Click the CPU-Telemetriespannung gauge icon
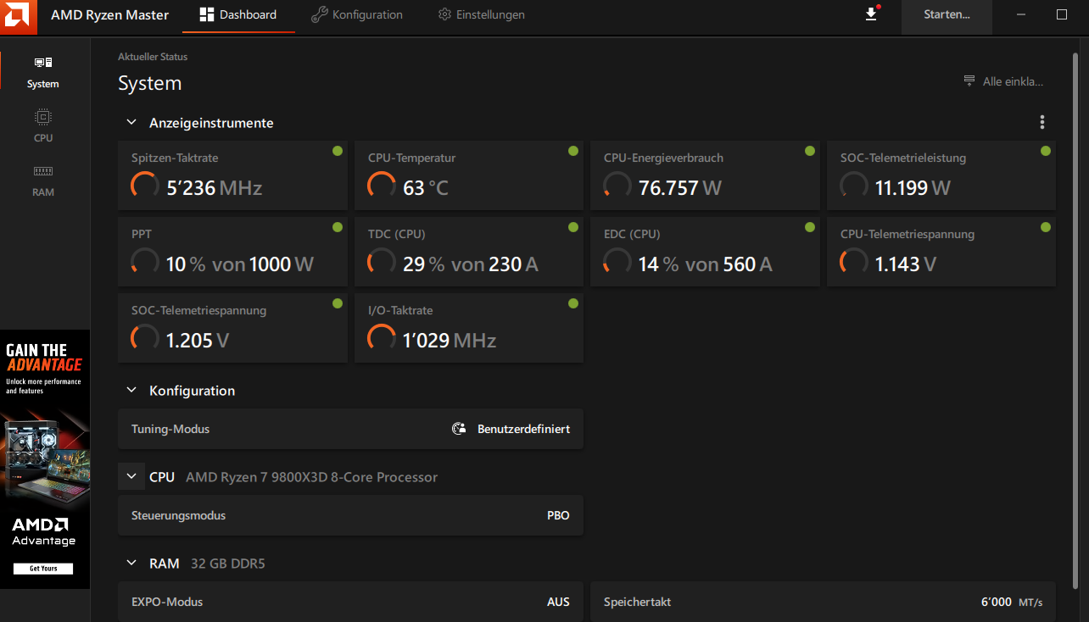This screenshot has height=622, width=1089. pyautogui.click(x=854, y=263)
